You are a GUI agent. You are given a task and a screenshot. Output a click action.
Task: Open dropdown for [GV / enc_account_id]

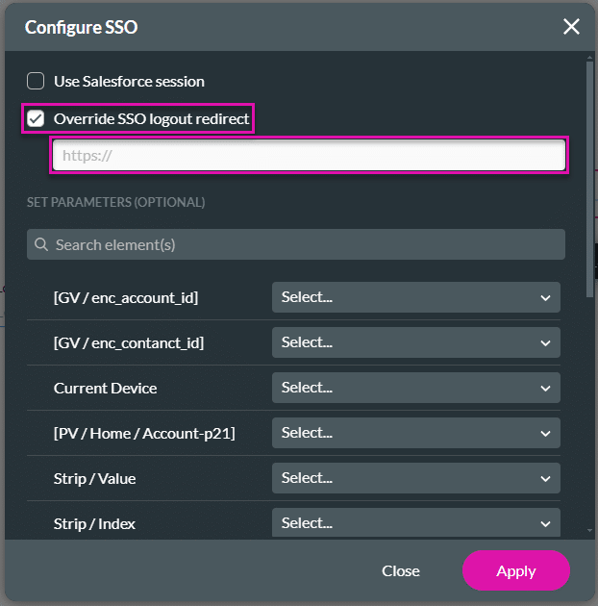click(x=416, y=297)
